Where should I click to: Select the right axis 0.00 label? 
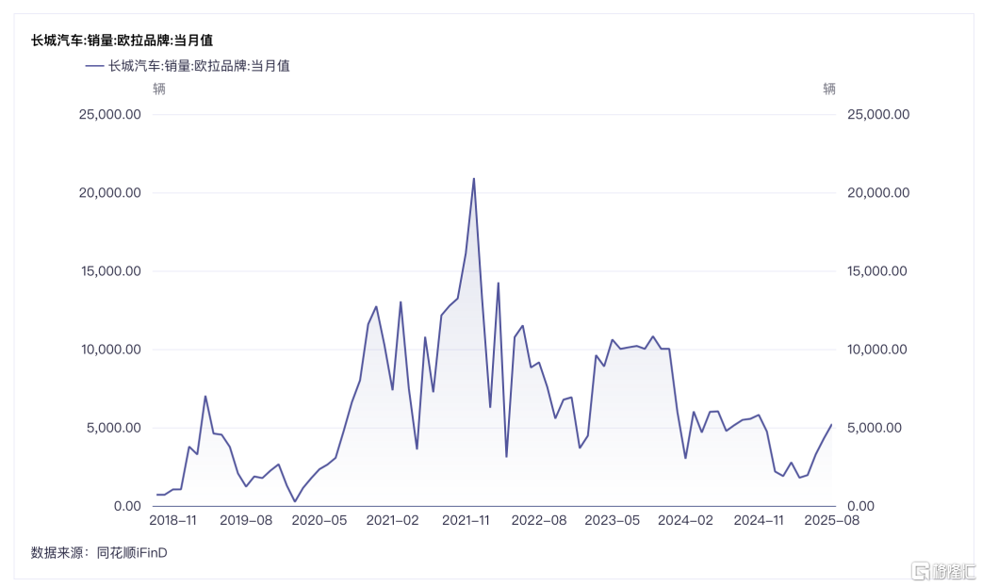click(x=860, y=506)
